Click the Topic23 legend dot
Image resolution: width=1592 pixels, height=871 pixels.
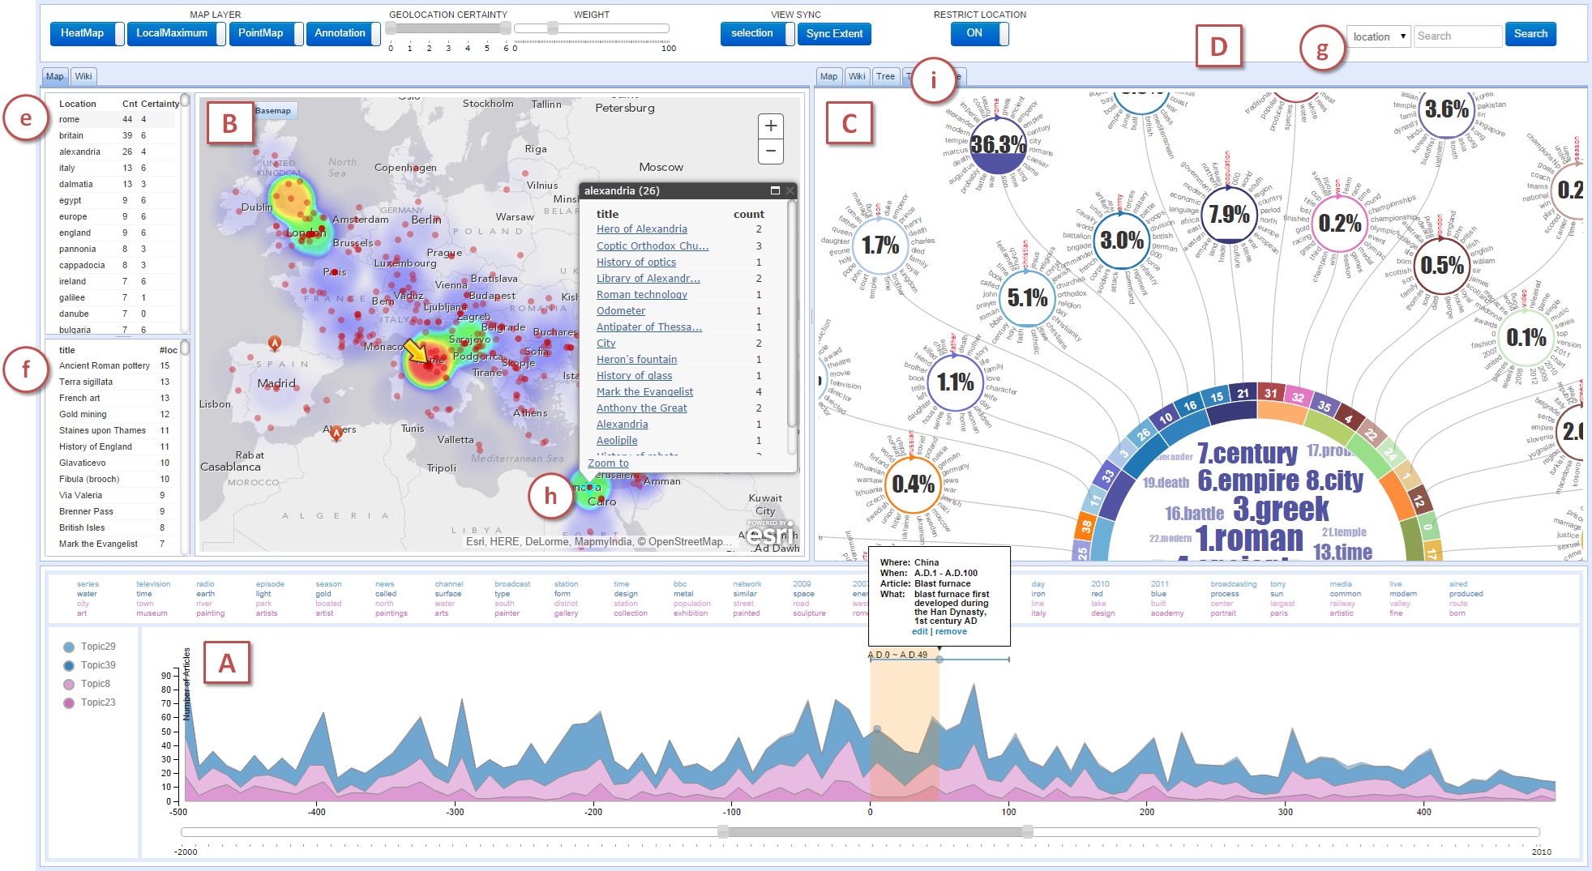[69, 702]
